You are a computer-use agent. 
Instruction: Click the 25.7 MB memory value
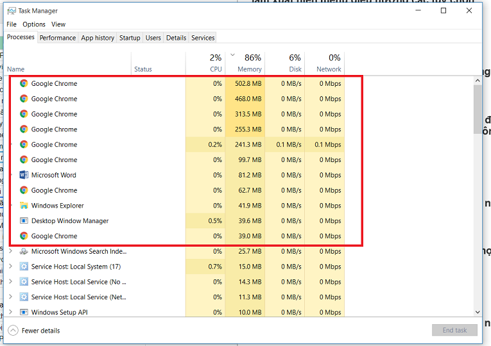pyautogui.click(x=250, y=251)
